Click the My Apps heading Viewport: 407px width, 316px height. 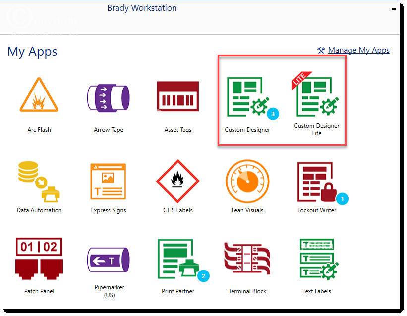pyautogui.click(x=32, y=52)
